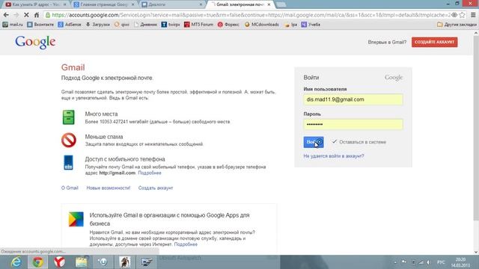This screenshot has height=269, width=479.
Task: Go back with the browser back arrow
Action: tap(6, 15)
